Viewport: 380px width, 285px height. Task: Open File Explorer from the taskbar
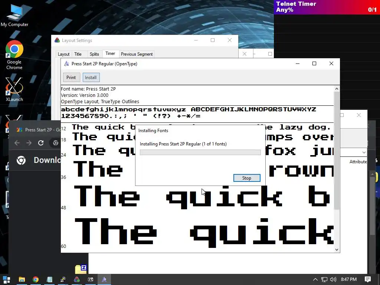point(22,279)
